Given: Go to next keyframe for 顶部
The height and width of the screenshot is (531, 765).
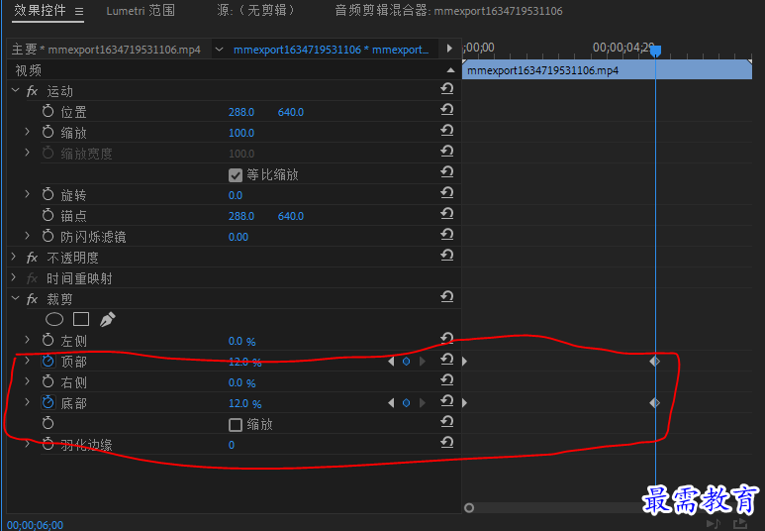Looking at the screenshot, I should point(423,362).
